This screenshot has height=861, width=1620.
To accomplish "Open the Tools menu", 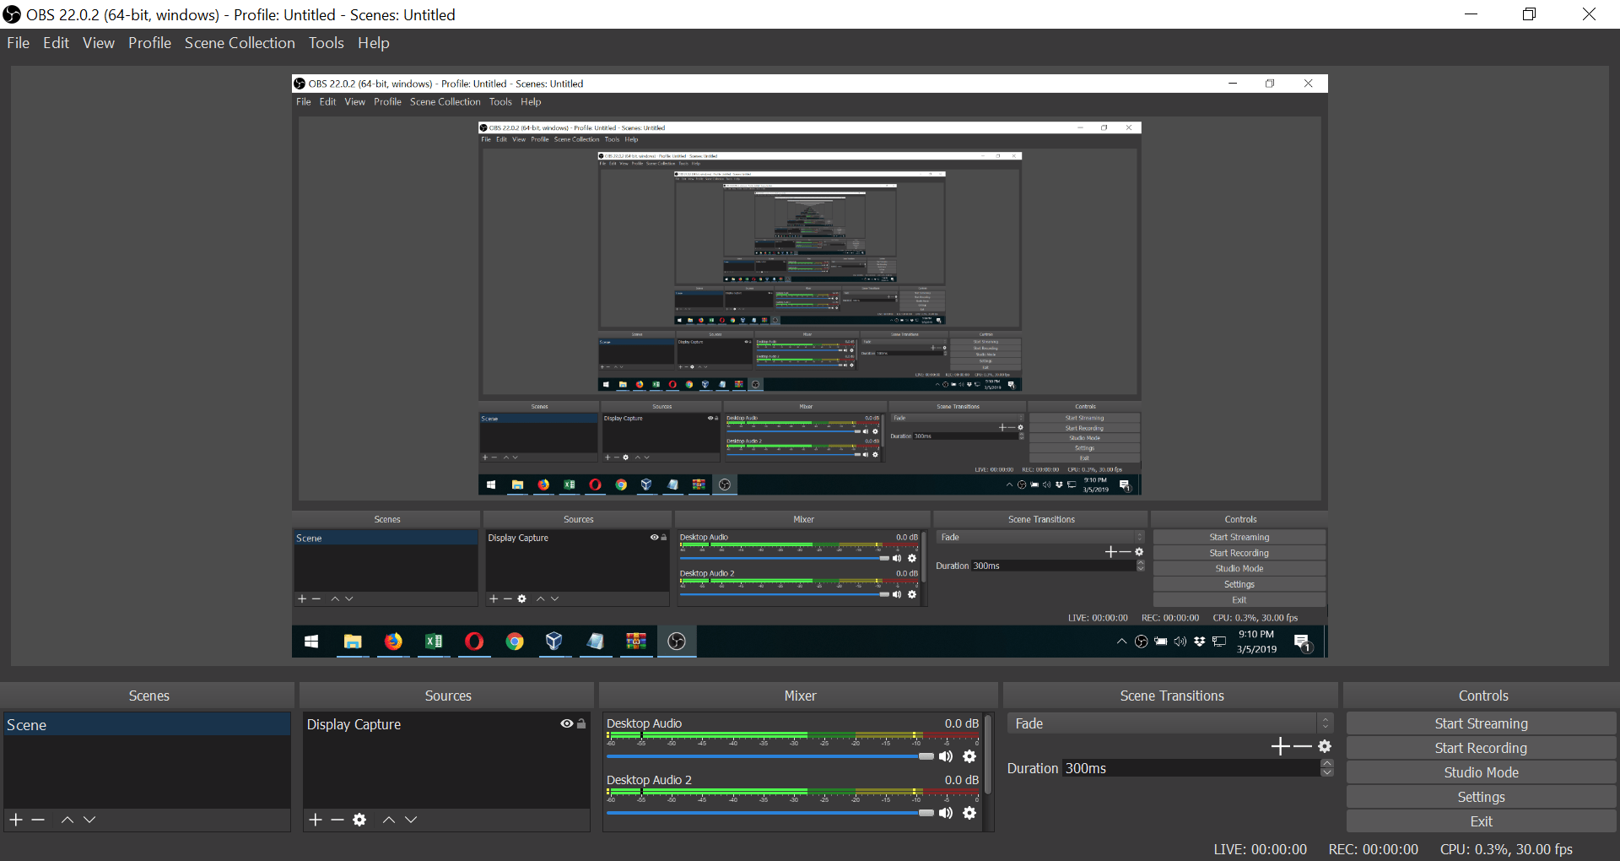I will [x=326, y=43].
